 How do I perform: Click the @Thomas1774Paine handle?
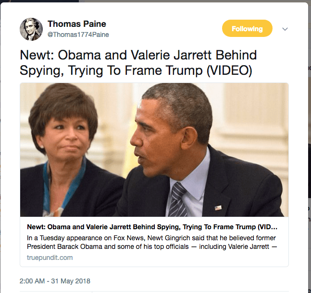point(78,35)
